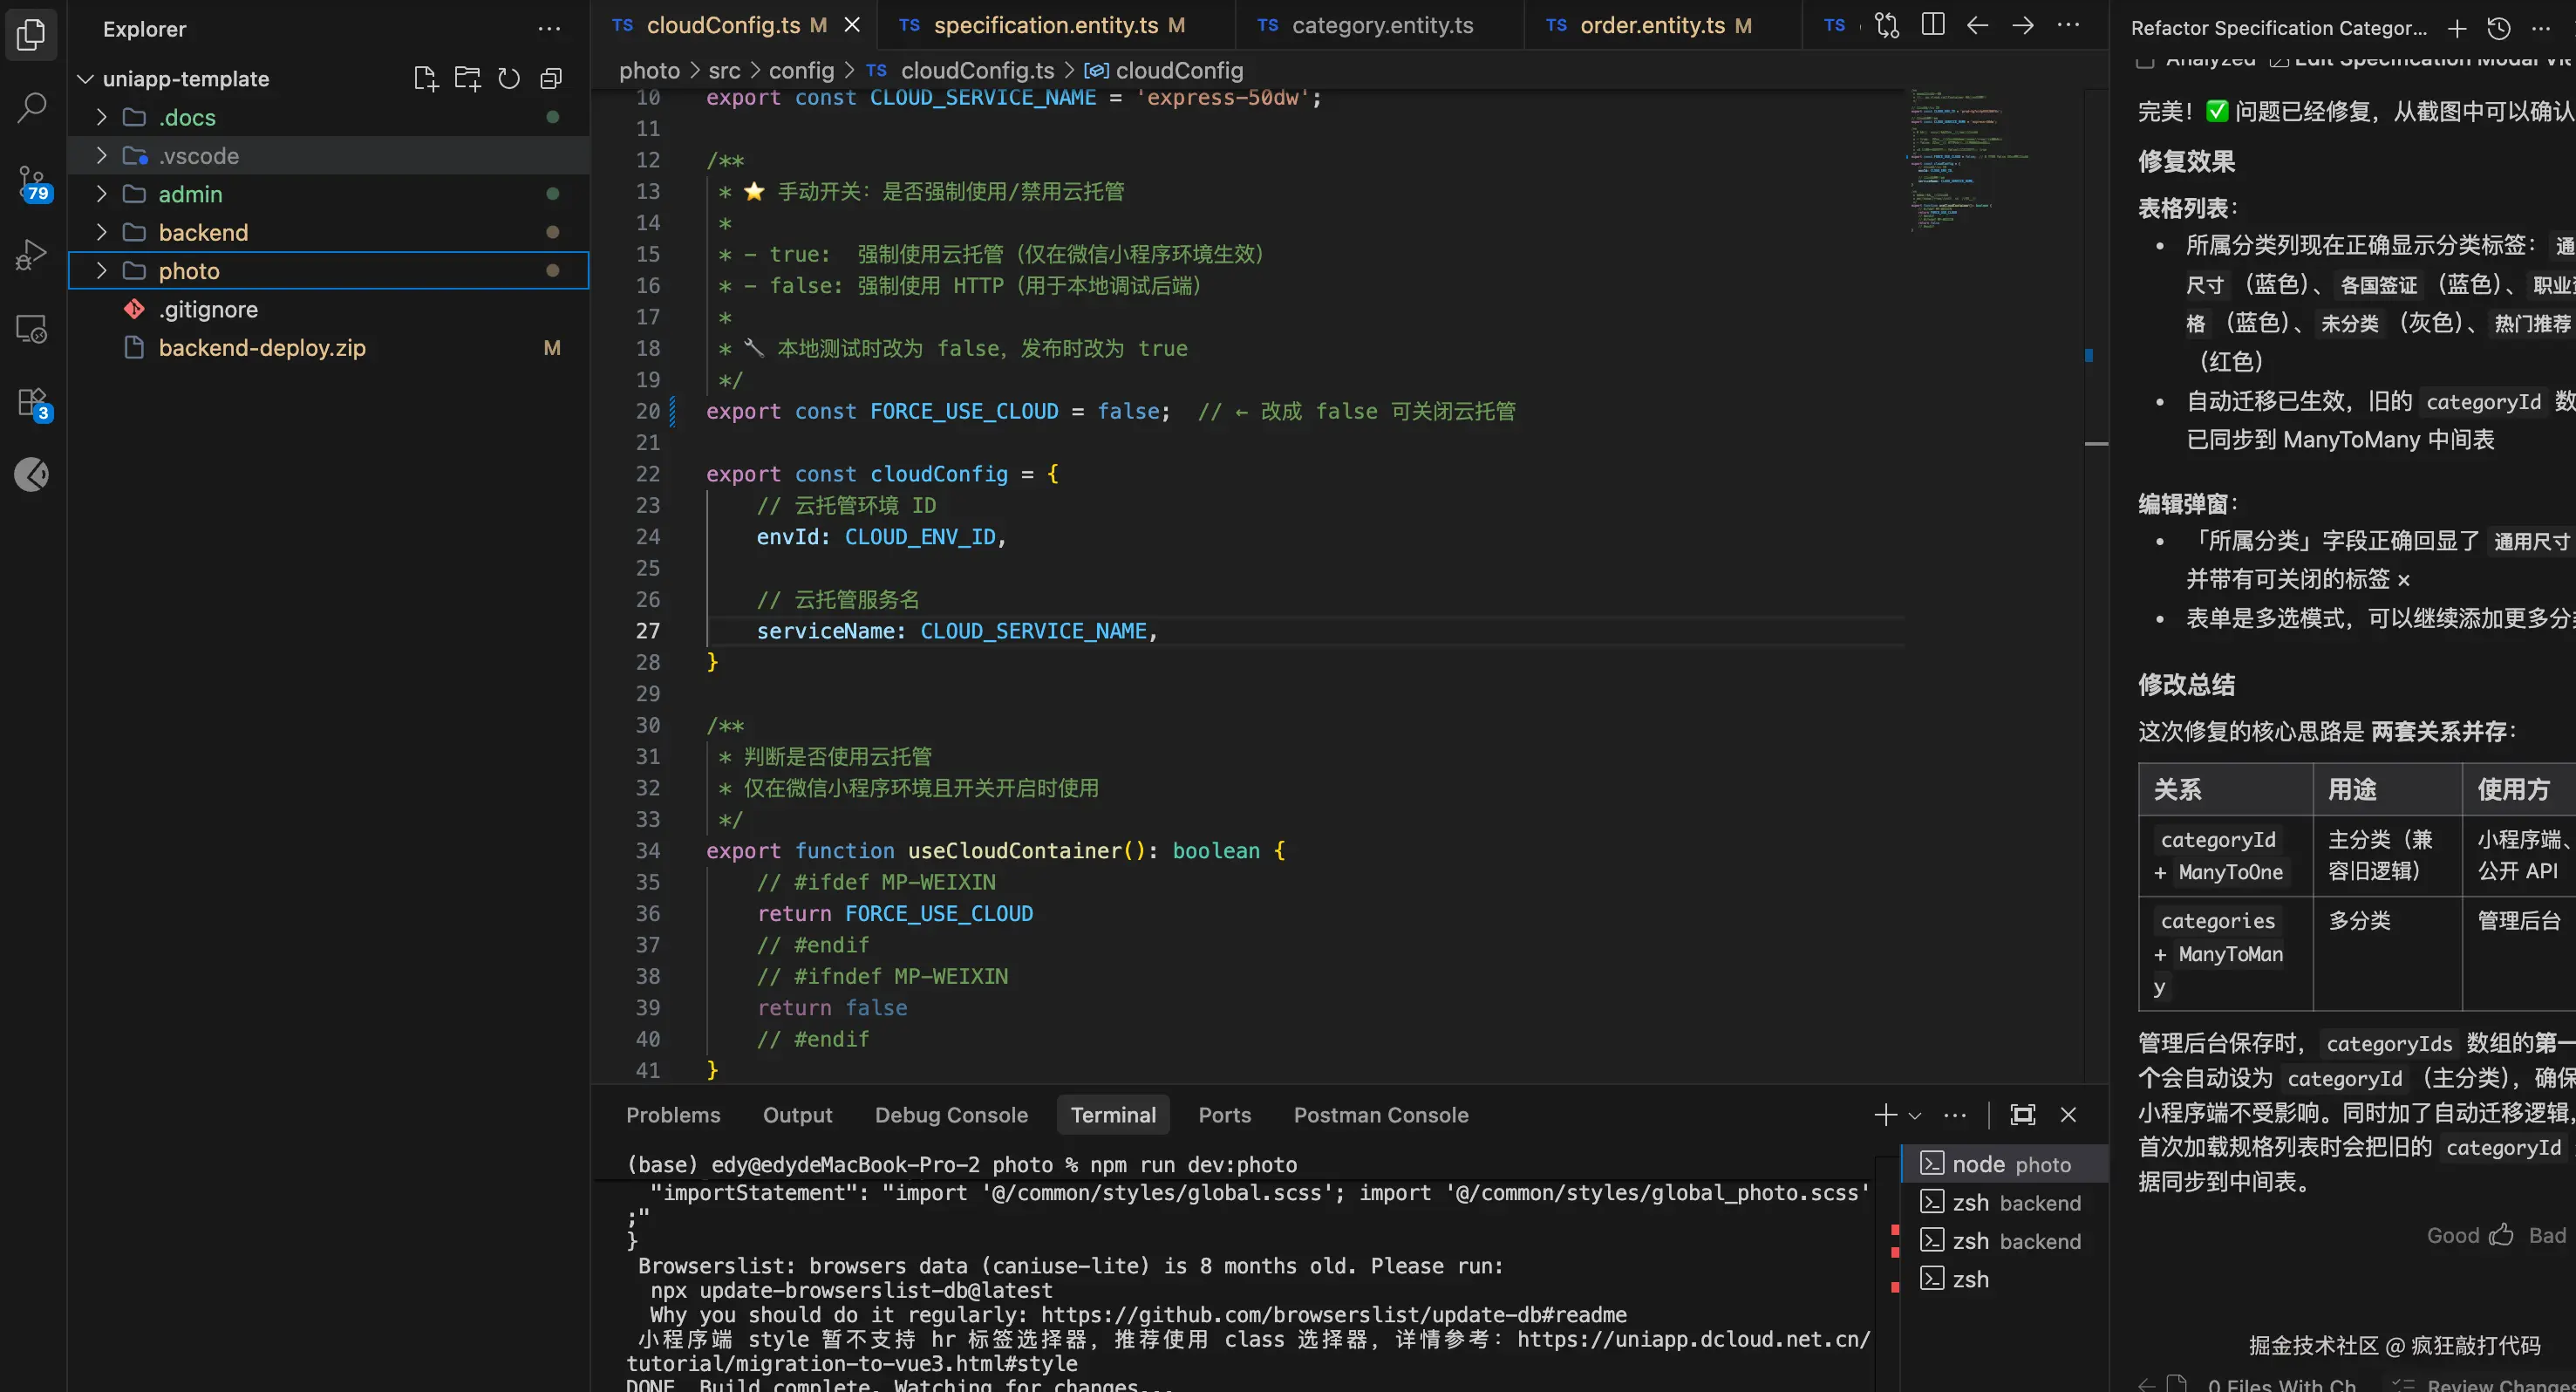This screenshot has height=1392, width=2576.
Task: Refresh the Explorer file tree
Action: [509, 78]
